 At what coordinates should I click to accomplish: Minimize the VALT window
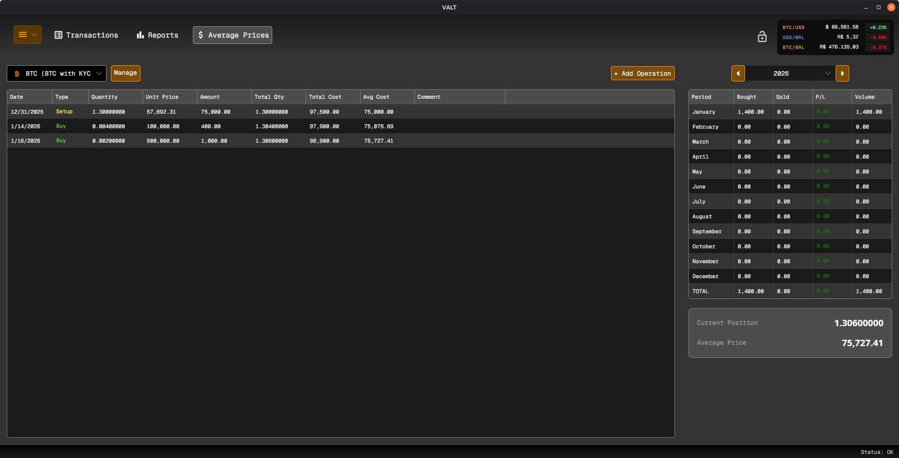click(x=865, y=7)
